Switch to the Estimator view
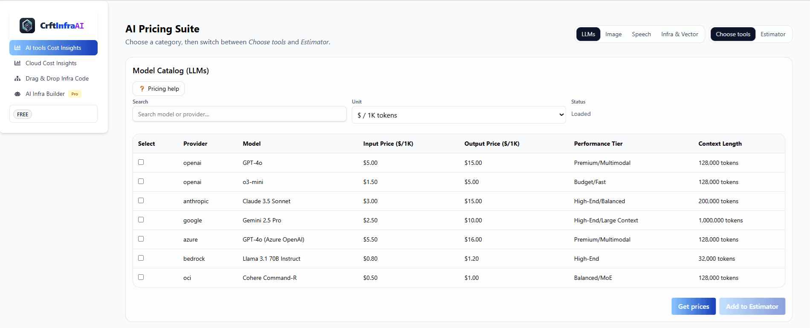 773,34
